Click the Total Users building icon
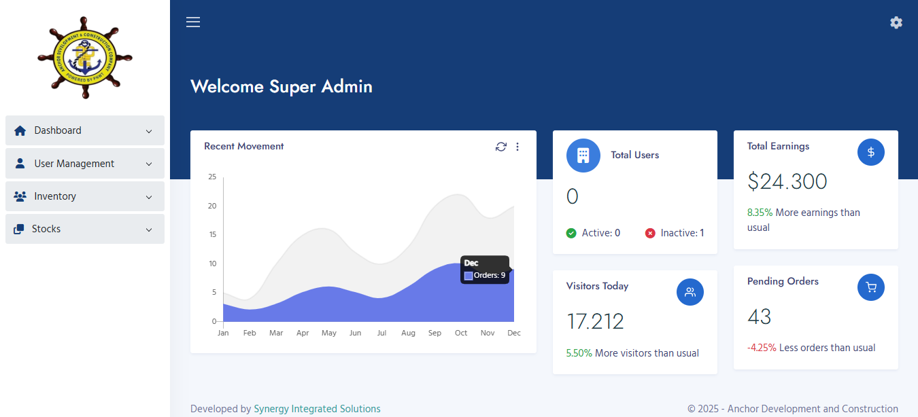 pyautogui.click(x=583, y=155)
